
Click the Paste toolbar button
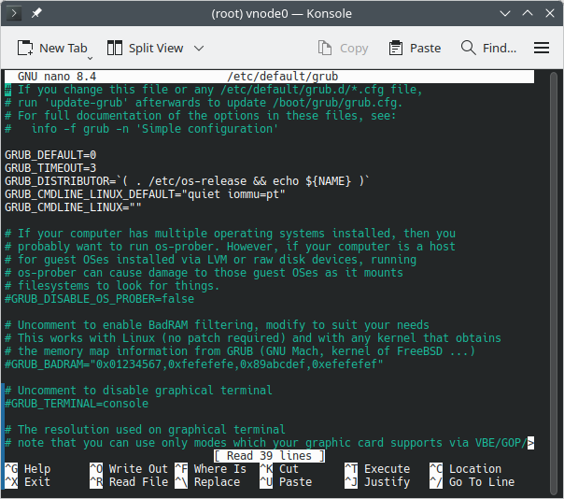point(415,48)
